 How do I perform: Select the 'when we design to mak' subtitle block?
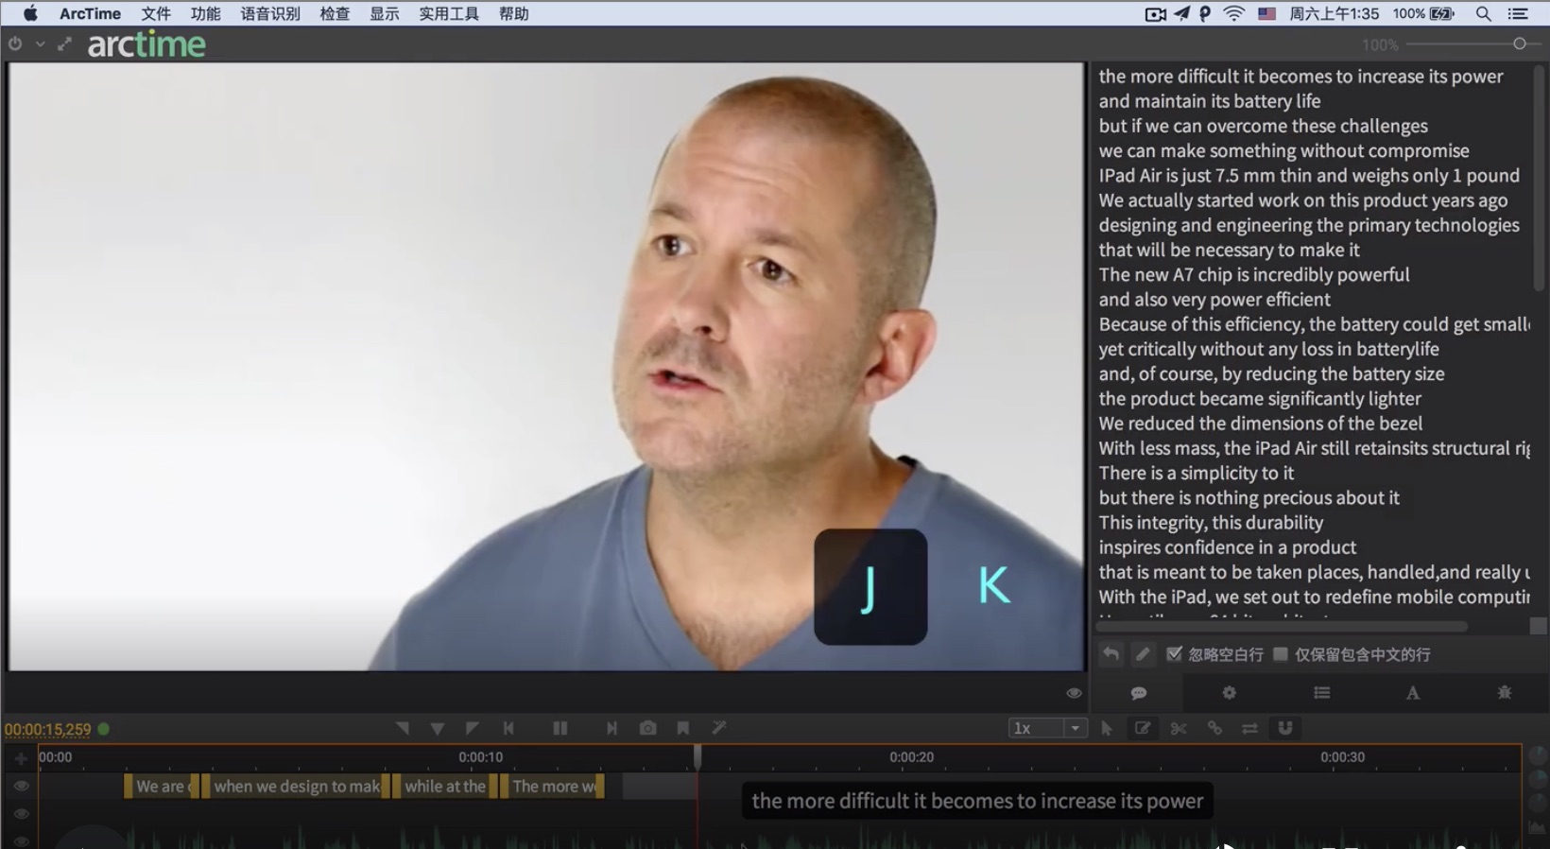coord(296,787)
